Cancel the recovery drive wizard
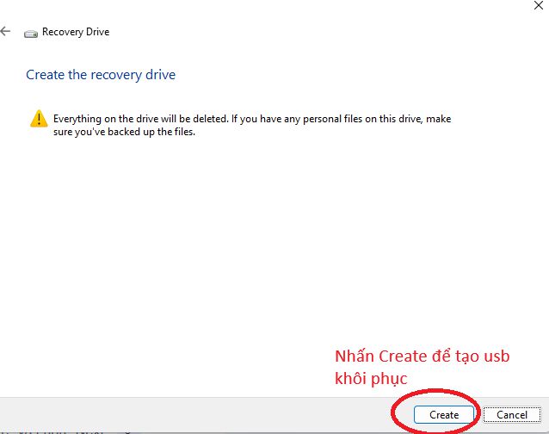 point(512,414)
